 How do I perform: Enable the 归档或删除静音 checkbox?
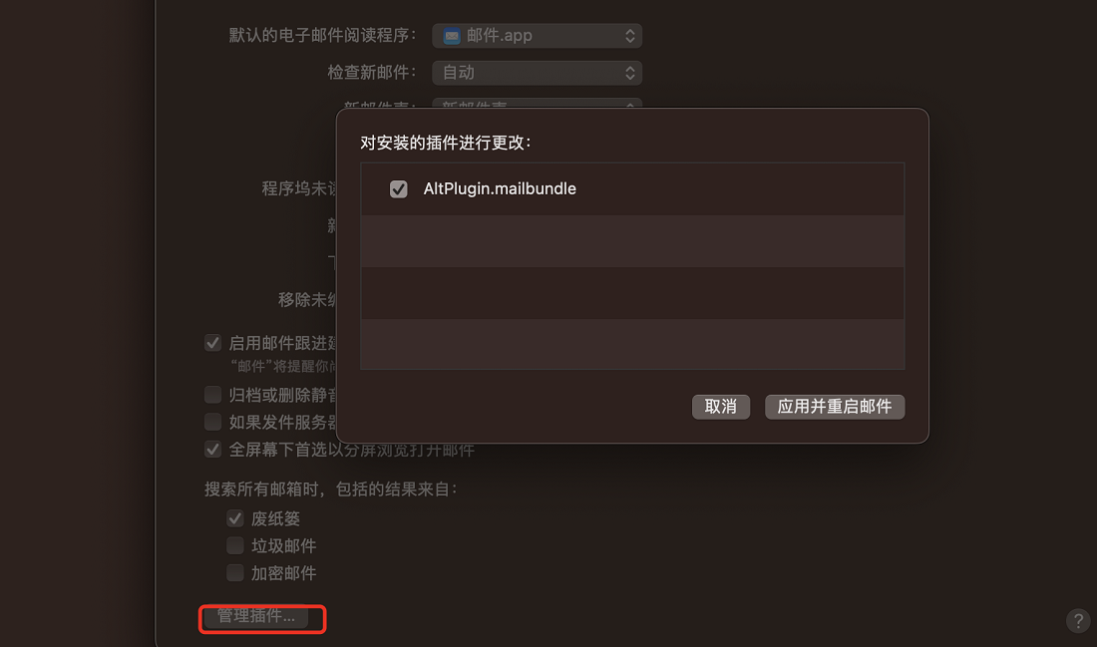[x=212, y=395]
